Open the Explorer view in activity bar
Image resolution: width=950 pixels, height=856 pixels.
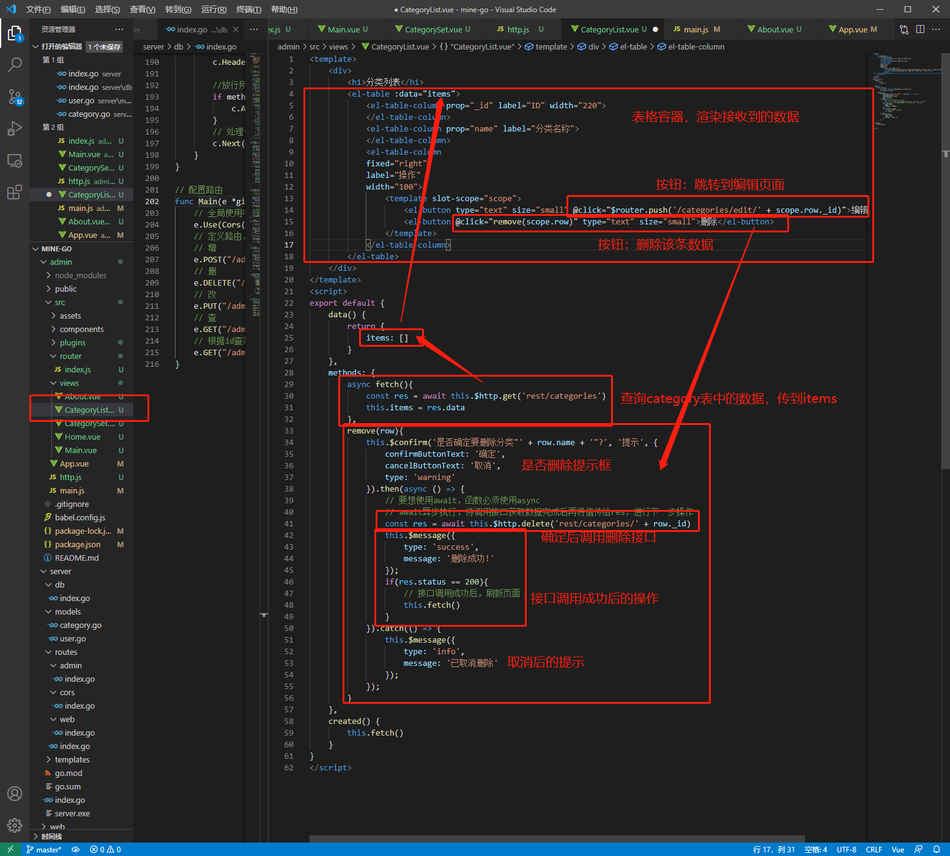15,34
